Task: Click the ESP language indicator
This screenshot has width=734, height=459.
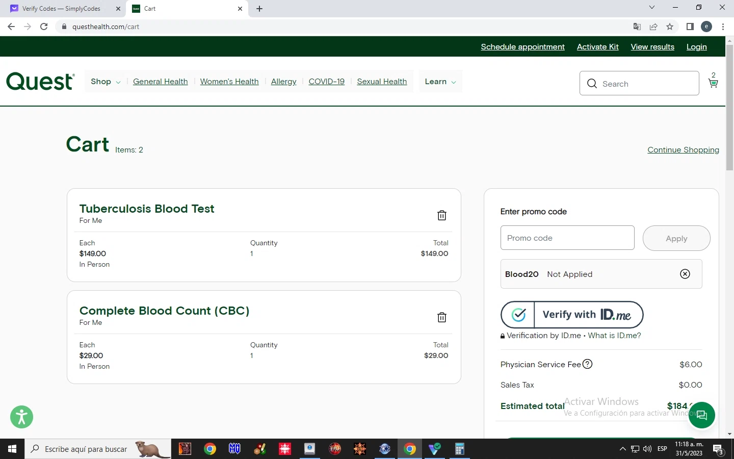Action: [662, 449]
